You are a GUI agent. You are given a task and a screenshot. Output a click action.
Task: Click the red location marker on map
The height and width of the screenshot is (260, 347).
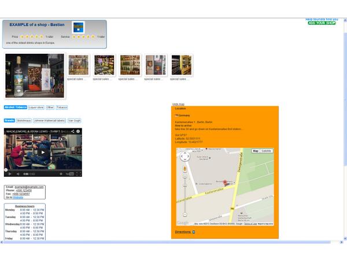[x=225, y=183]
